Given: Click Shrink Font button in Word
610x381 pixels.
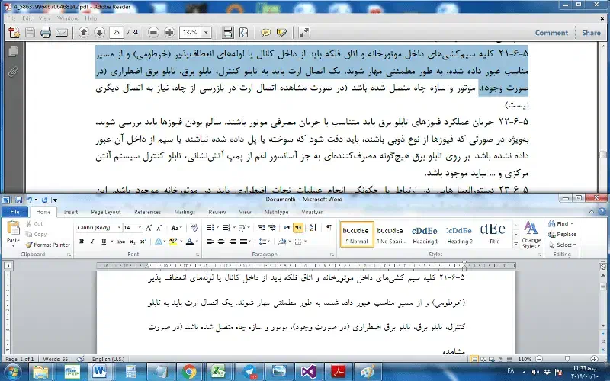Looking at the screenshot, I should click(x=159, y=228).
